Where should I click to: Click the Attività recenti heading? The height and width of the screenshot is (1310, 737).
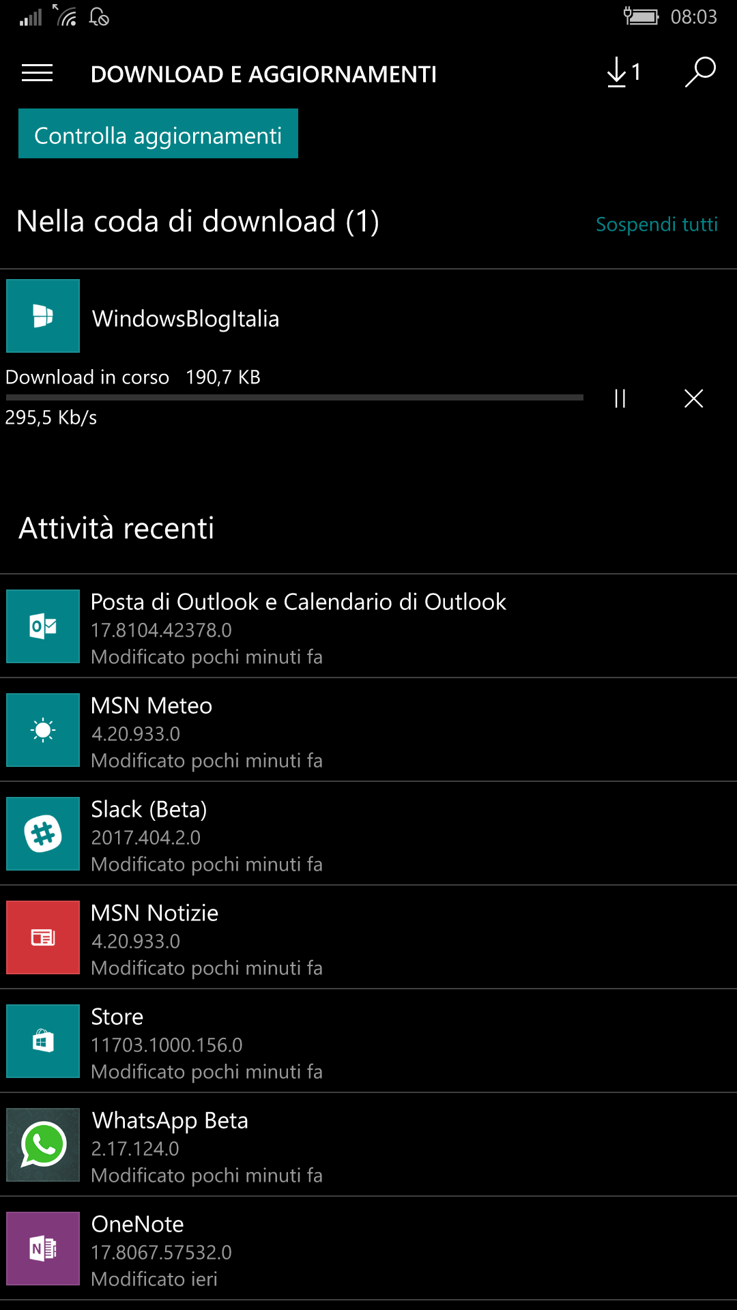tap(117, 528)
